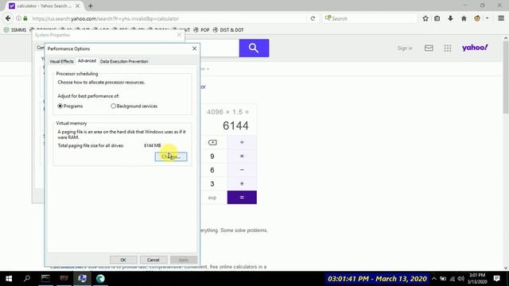The image size is (509, 286).
Task: Click the Sign in link on Yahoo
Action: 405,48
